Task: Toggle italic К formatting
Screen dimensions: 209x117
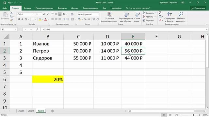Action: 22,19
